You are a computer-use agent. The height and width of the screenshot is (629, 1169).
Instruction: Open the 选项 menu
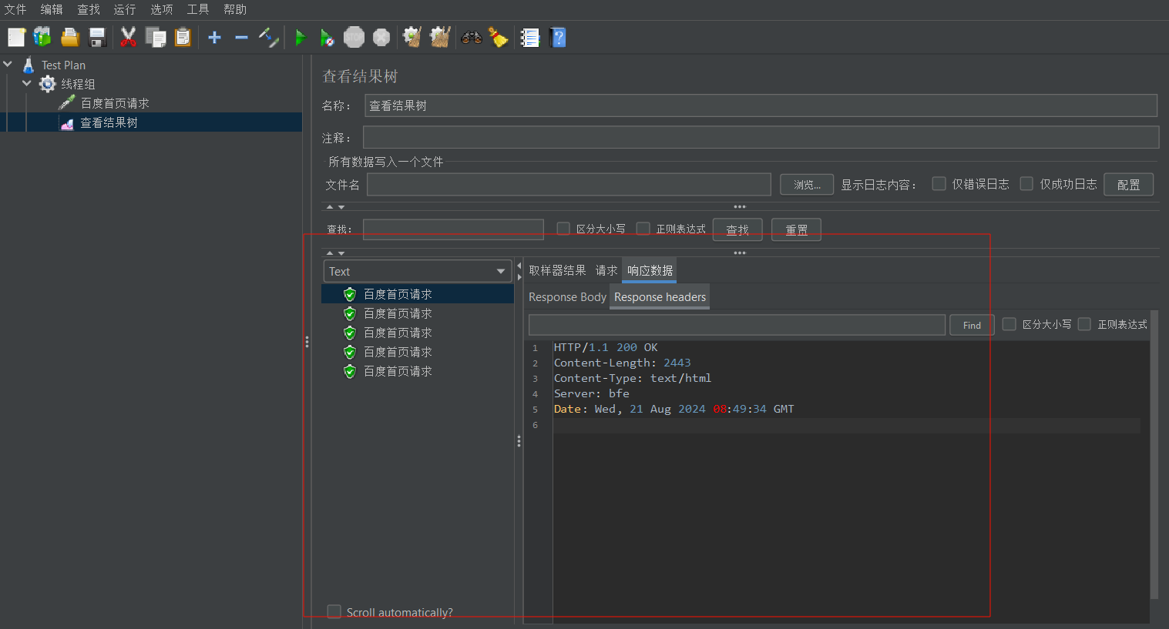tap(161, 9)
